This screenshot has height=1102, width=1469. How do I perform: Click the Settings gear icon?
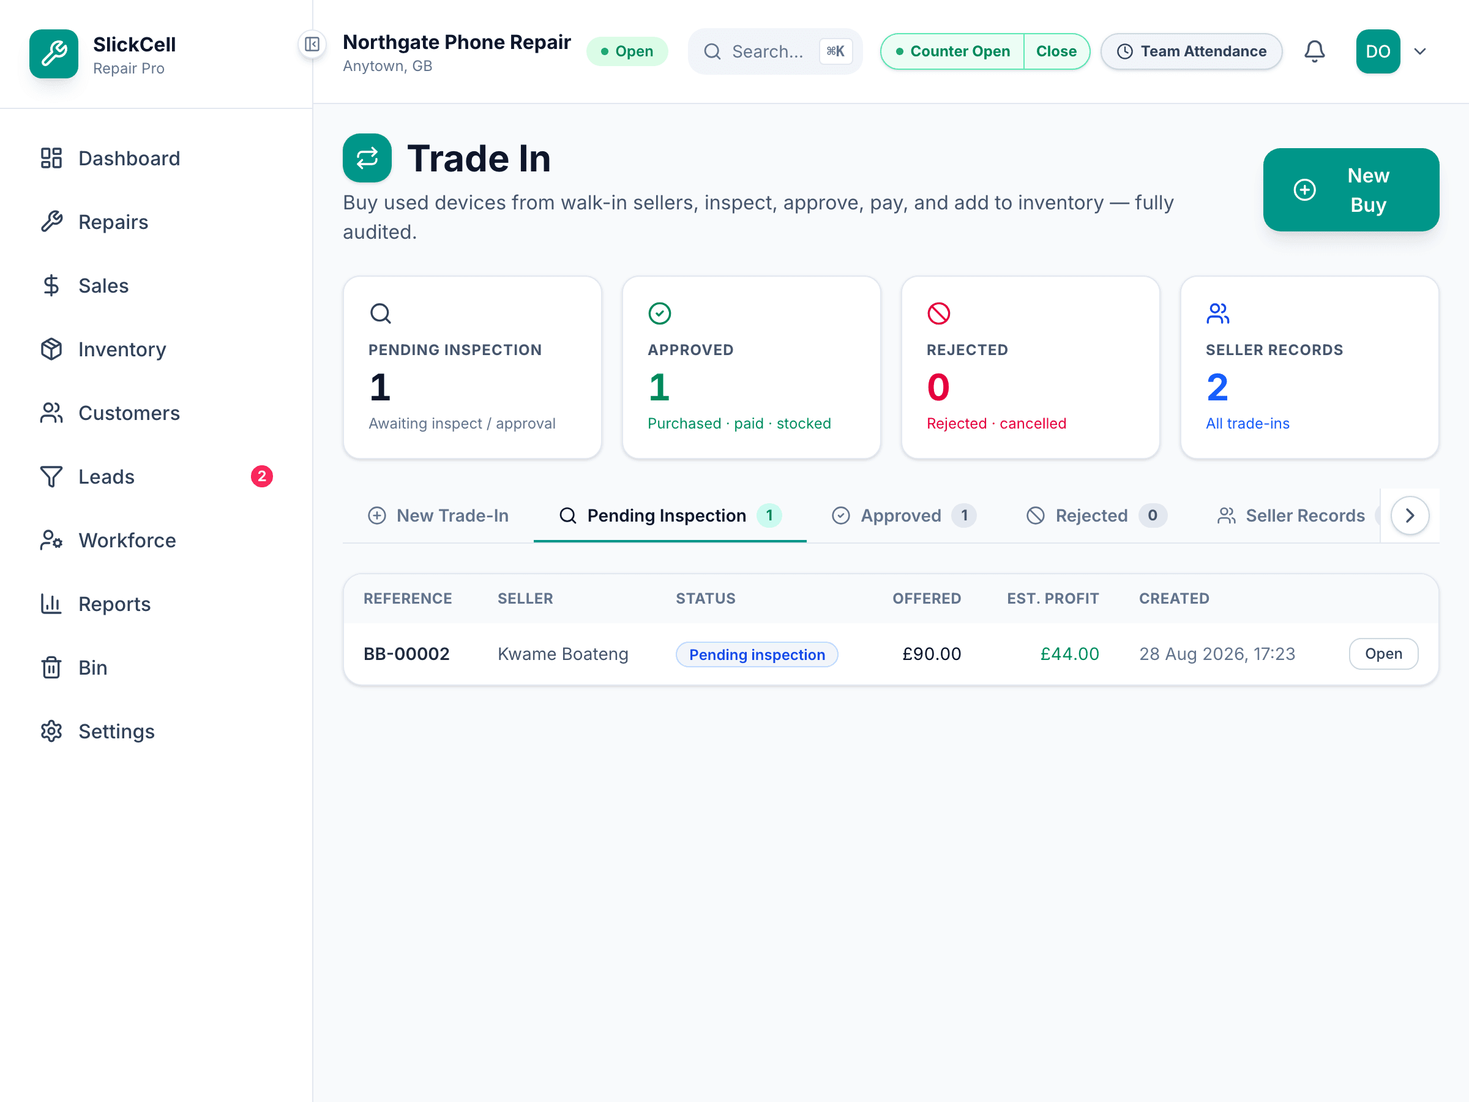click(x=51, y=732)
